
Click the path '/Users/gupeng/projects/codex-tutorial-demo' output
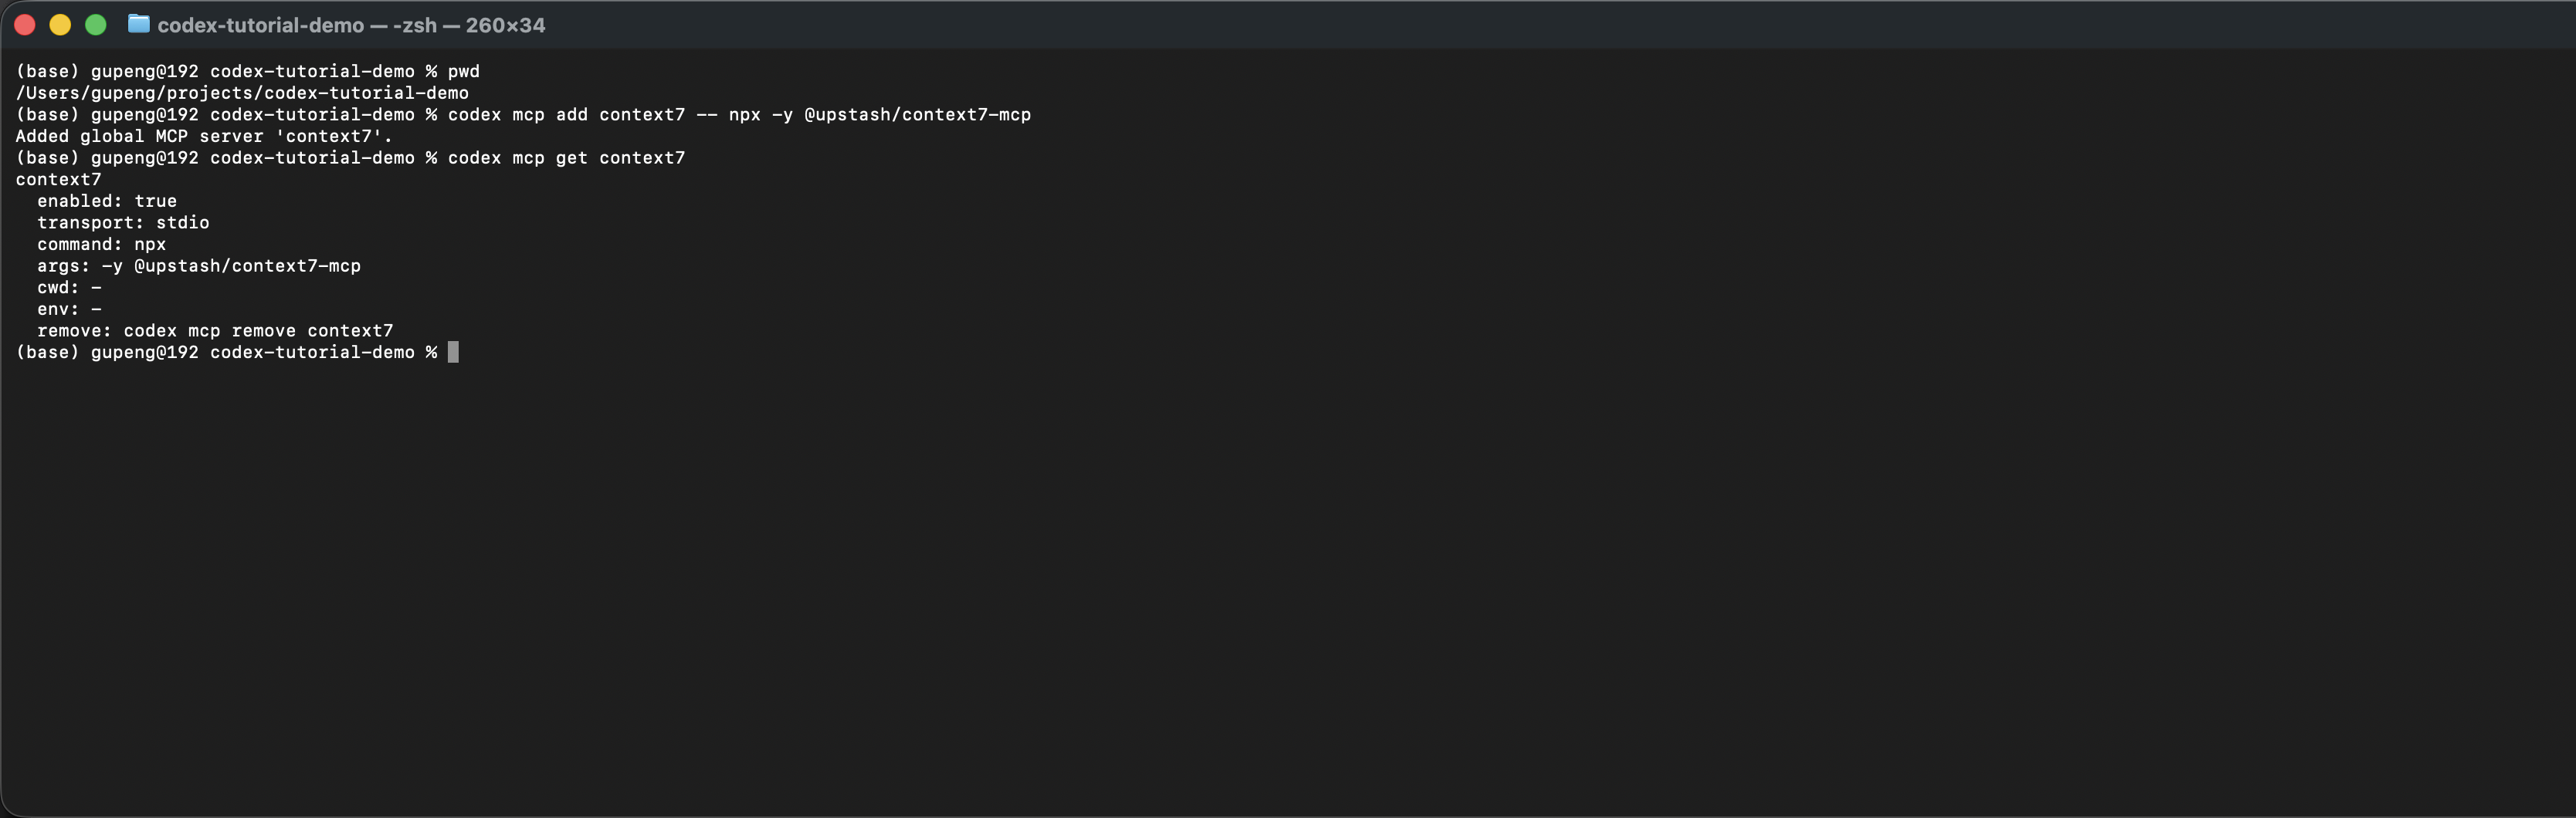[x=242, y=93]
